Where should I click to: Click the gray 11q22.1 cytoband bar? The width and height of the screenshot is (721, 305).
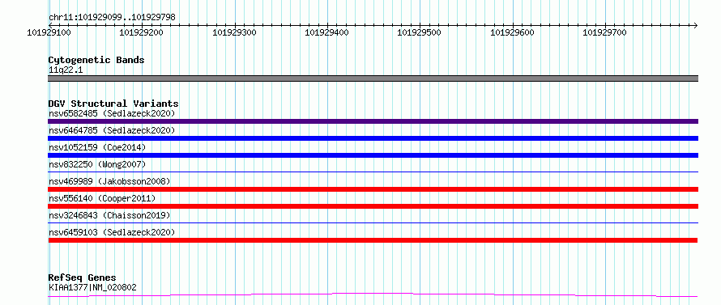pos(373,78)
